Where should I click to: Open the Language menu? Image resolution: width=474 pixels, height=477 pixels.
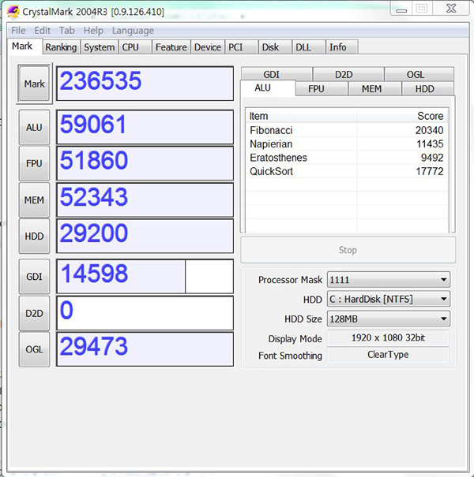click(x=133, y=31)
